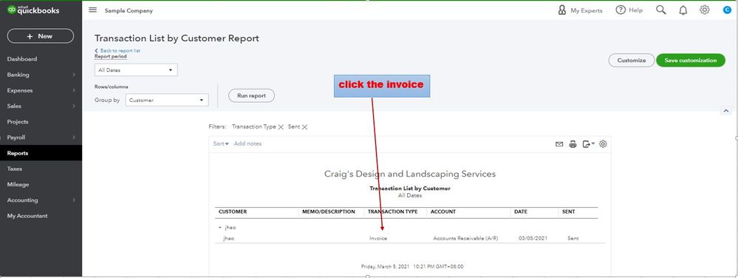Remove the Transaction Type filter
Viewport: 738px width, 278px height.
point(281,127)
